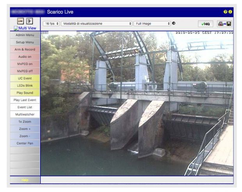Open the Admin Menu

[25, 35]
